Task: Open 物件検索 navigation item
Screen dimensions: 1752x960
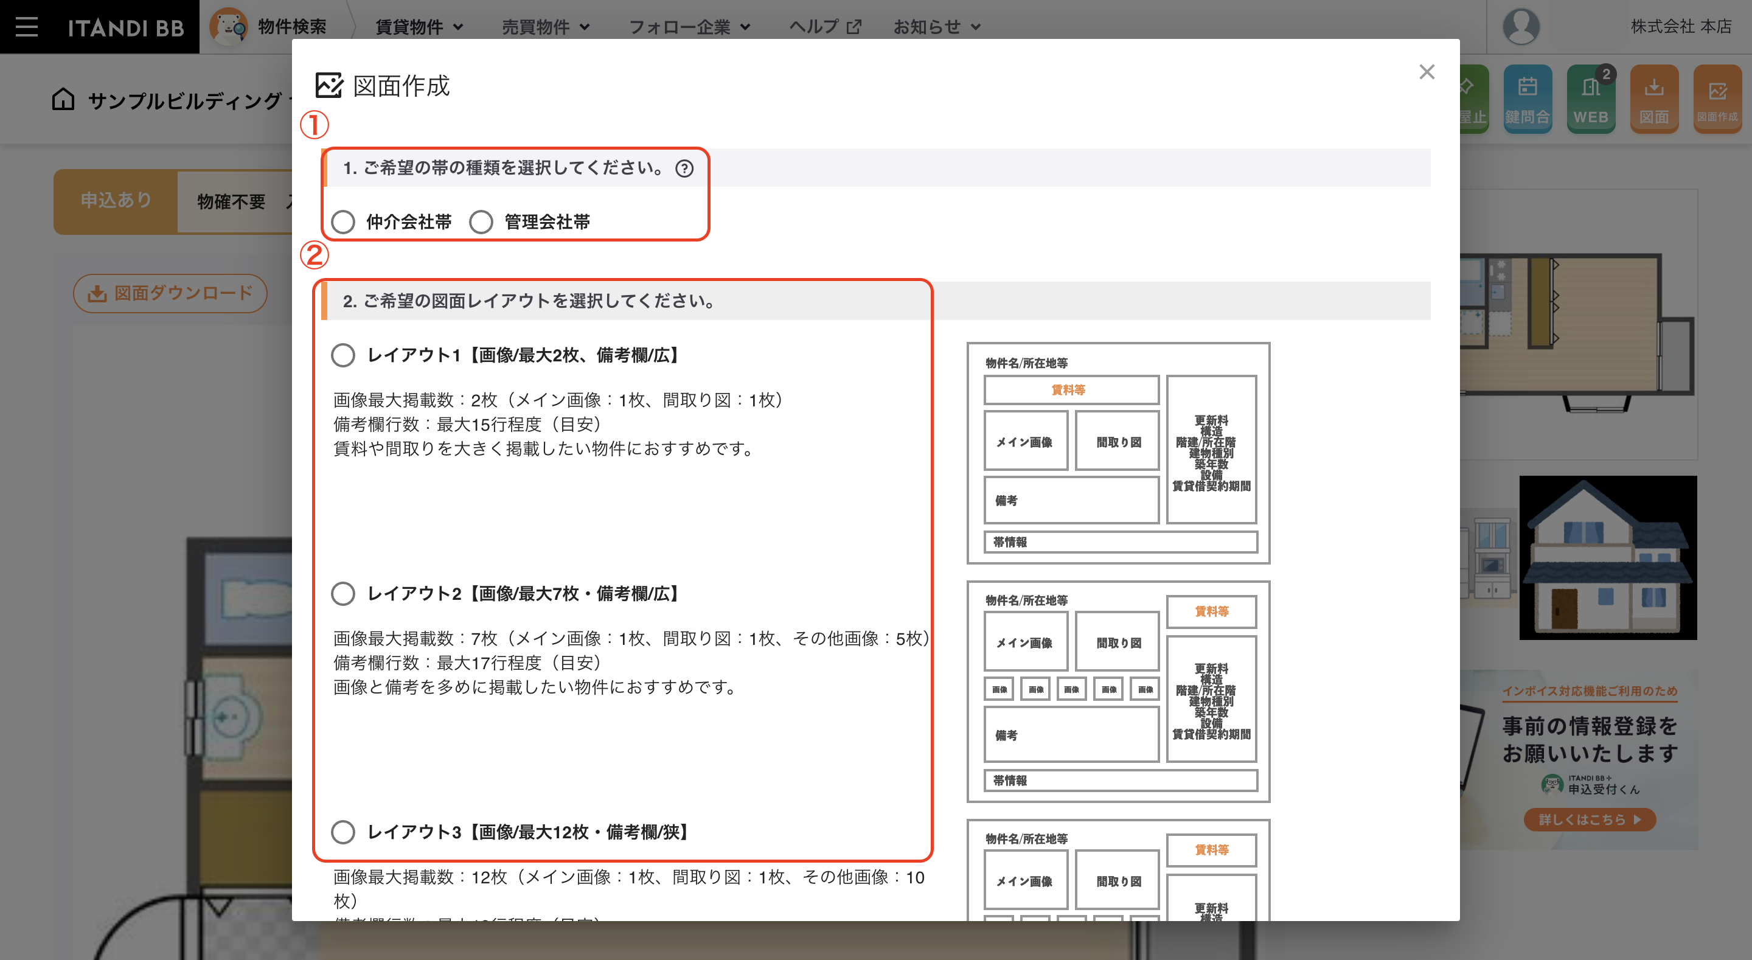Action: [292, 27]
